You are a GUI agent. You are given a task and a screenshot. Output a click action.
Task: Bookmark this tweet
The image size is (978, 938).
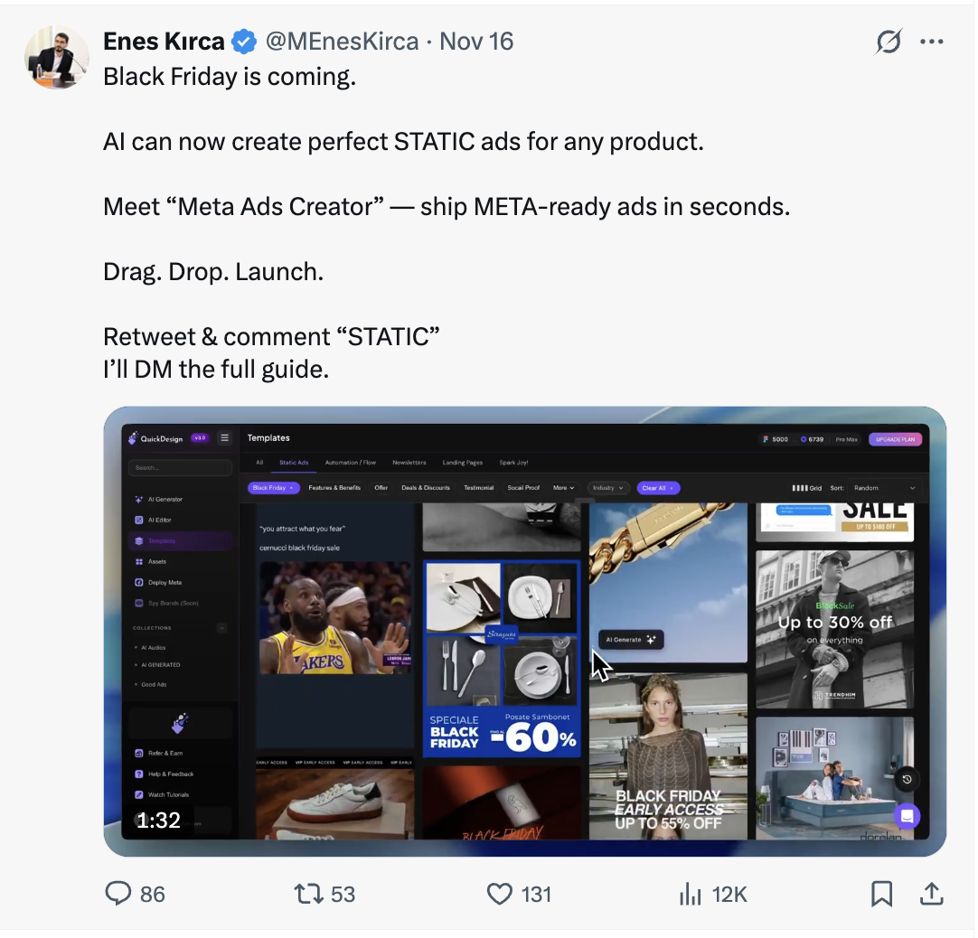[x=881, y=894]
